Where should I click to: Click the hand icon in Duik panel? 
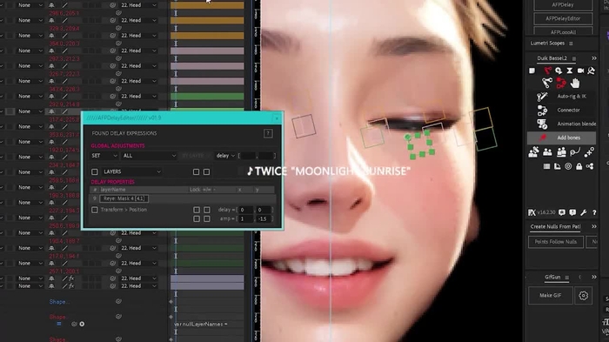point(575,83)
